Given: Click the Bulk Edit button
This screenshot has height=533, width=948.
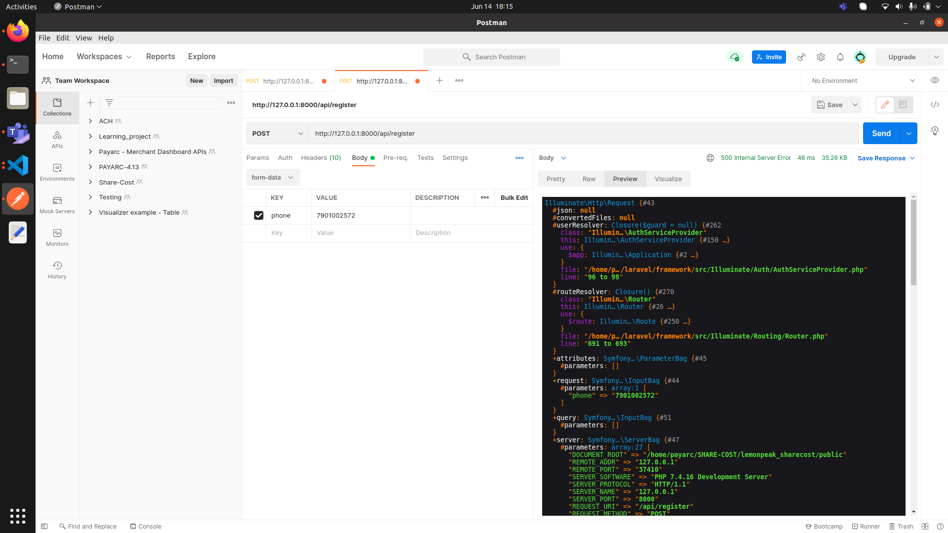Looking at the screenshot, I should (513, 197).
